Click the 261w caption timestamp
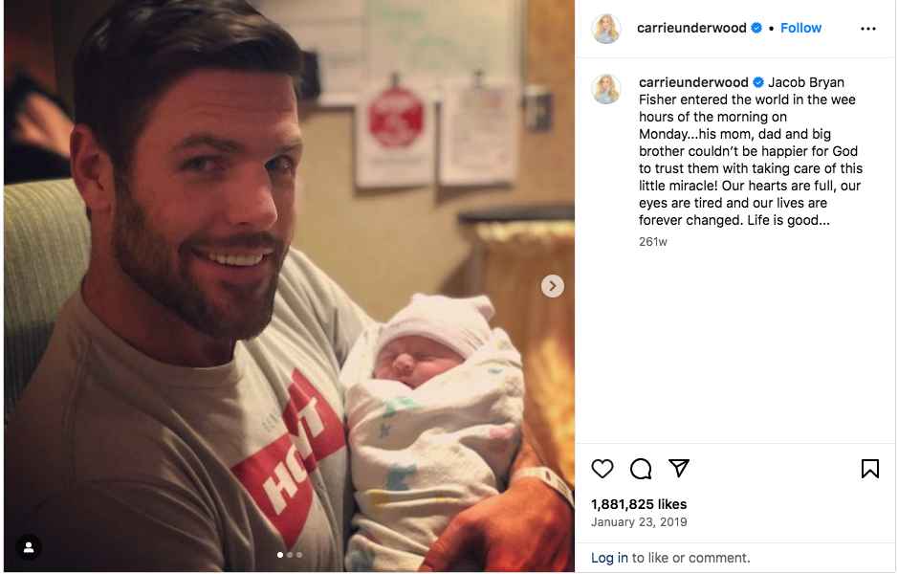The width and height of the screenshot is (898, 574). click(x=653, y=242)
